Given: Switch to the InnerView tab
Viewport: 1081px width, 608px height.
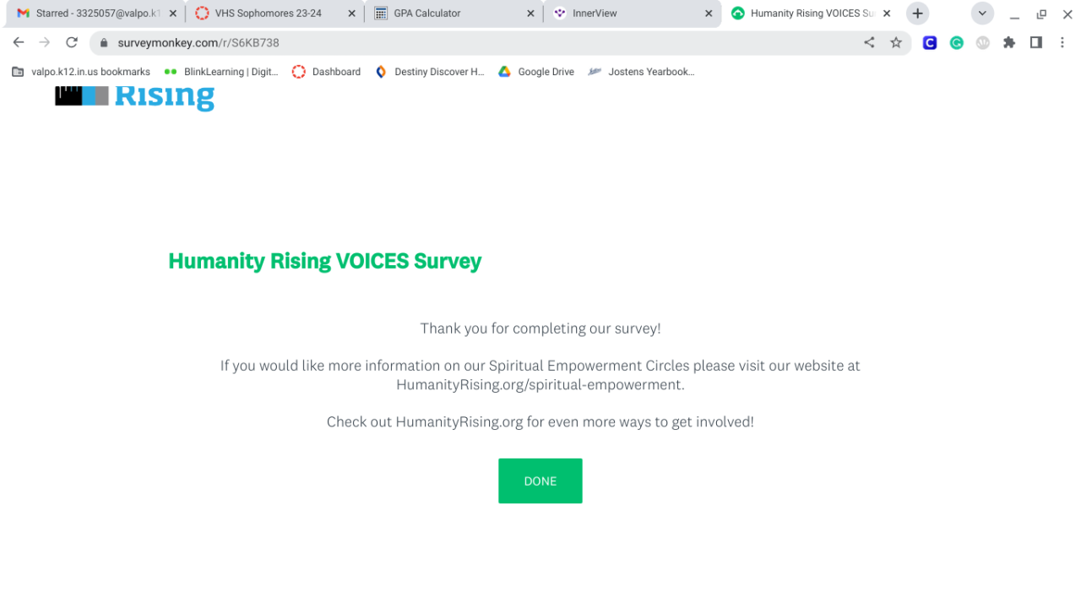Looking at the screenshot, I should click(625, 14).
